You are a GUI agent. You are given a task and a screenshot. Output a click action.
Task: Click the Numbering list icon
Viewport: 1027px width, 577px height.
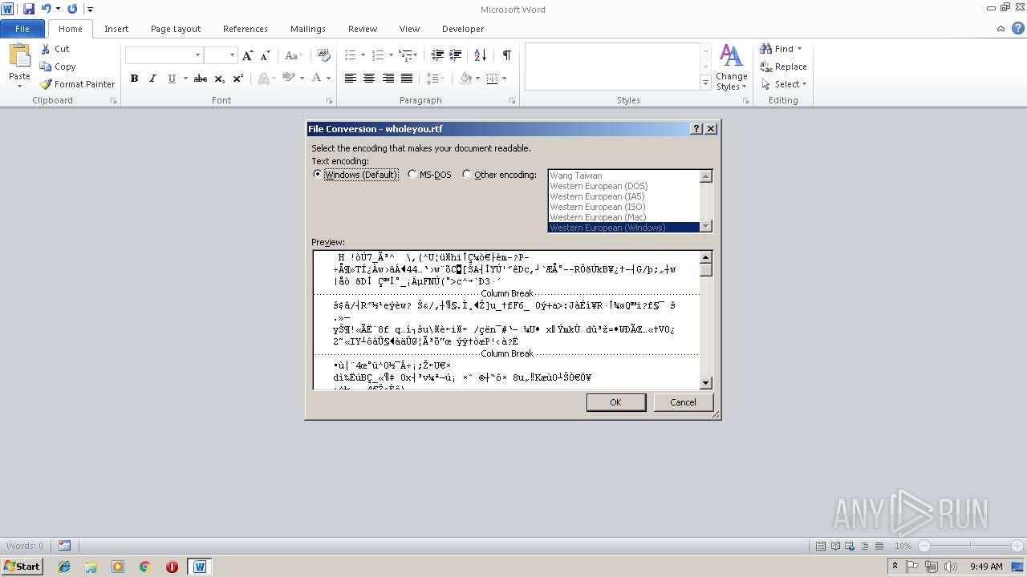pyautogui.click(x=378, y=55)
